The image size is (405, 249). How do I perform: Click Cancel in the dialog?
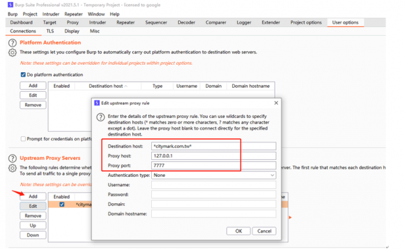(264, 231)
